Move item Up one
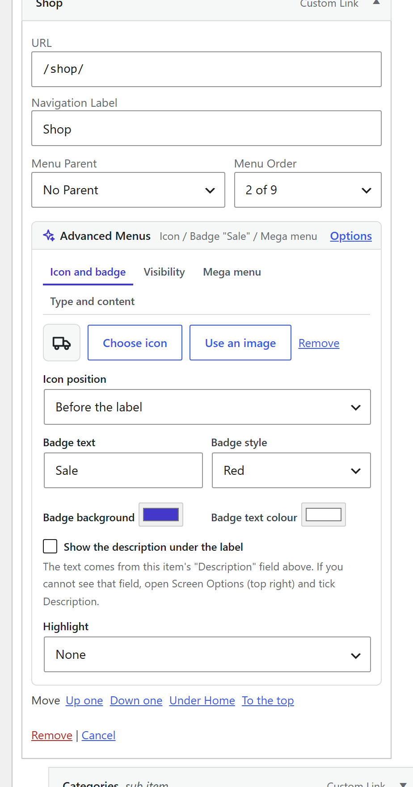Viewport: 413px width, 787px height. (x=84, y=700)
